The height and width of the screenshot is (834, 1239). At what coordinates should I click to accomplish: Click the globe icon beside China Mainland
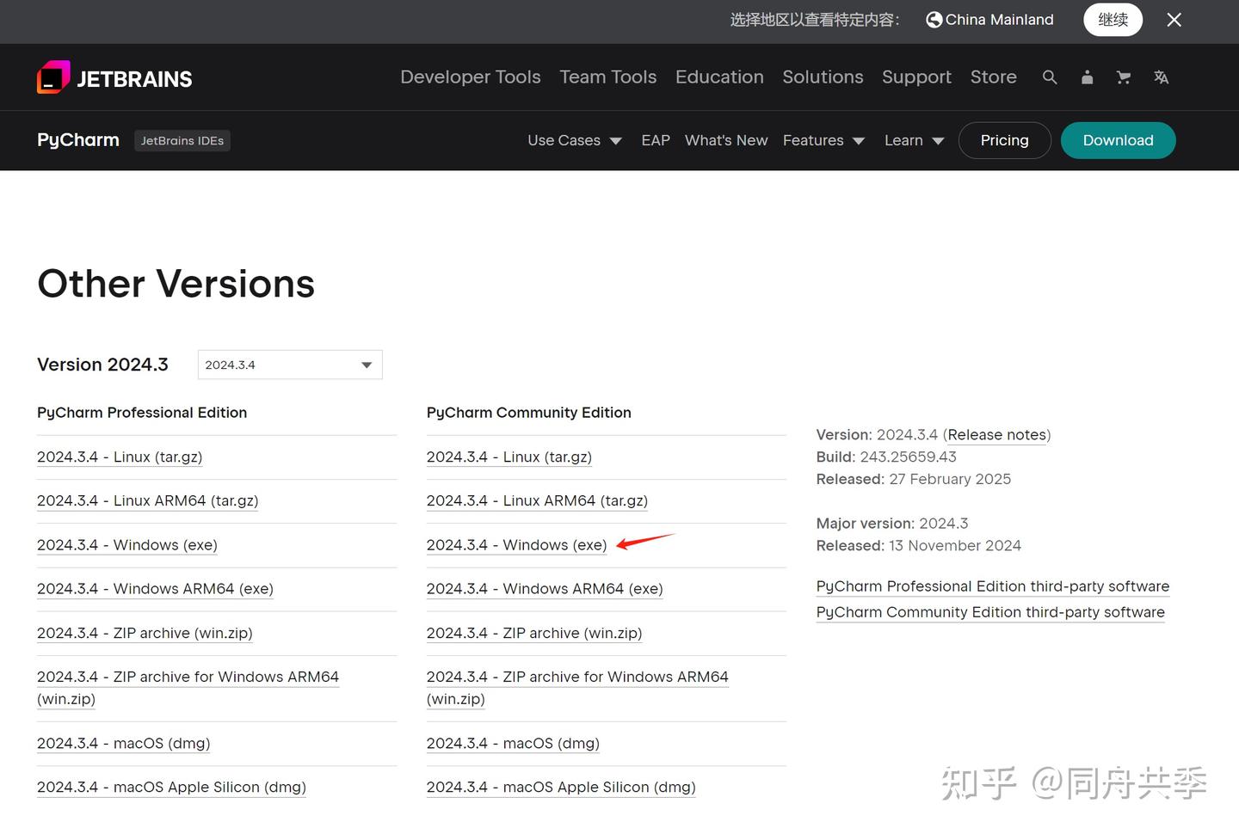pos(934,19)
